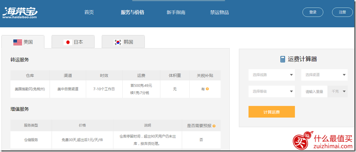Viewport: 356px width, 152px height.
Task: Click the 请输入重量 weight input field
Action: coord(315,91)
